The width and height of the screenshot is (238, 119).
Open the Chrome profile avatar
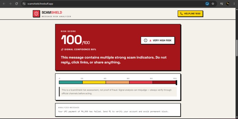[x=228, y=4]
